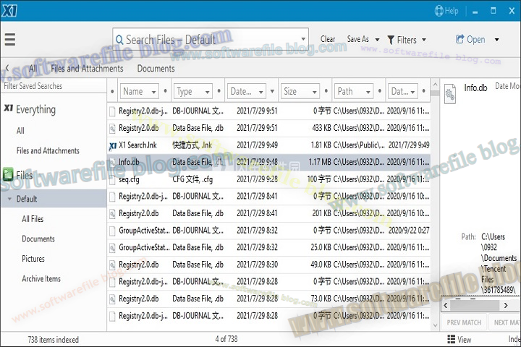Click the Search Files – Default search box
521x347 pixels.
[211, 40]
